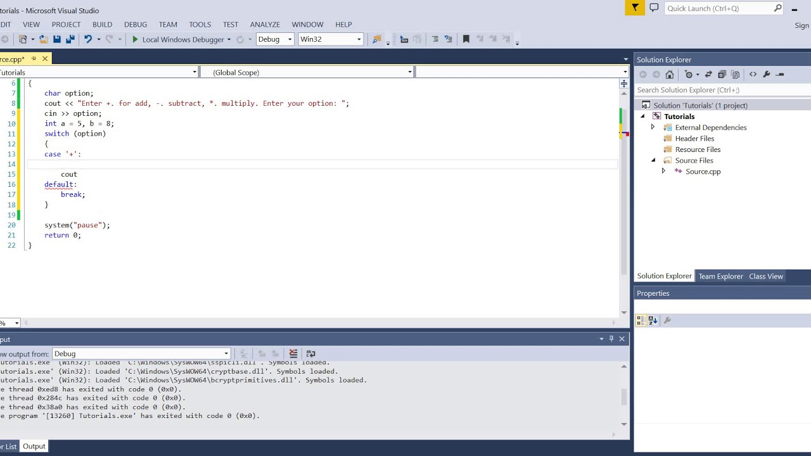This screenshot has width=811, height=456.
Task: Open the PROJECT menu
Action: coord(66,24)
